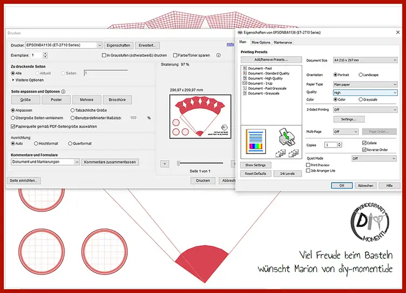Viewport: 406px width, 293px height.
Task: Click the Erweitert... button
Action: [x=147, y=45]
